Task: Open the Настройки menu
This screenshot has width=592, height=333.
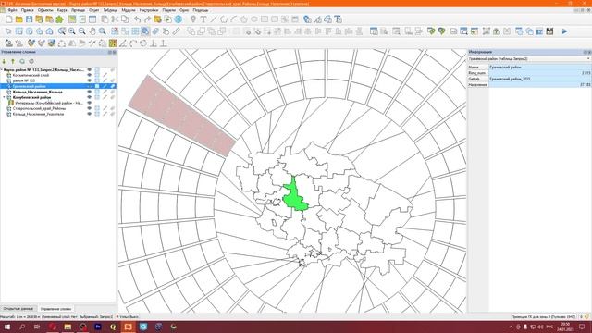Action: [x=149, y=10]
